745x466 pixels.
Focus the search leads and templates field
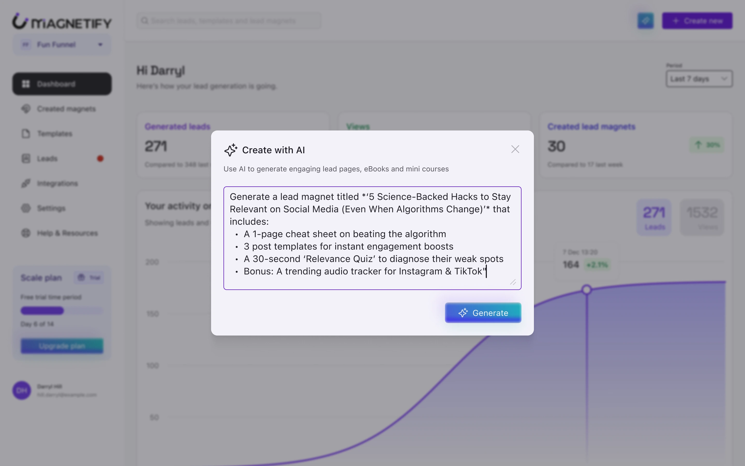pyautogui.click(x=229, y=21)
